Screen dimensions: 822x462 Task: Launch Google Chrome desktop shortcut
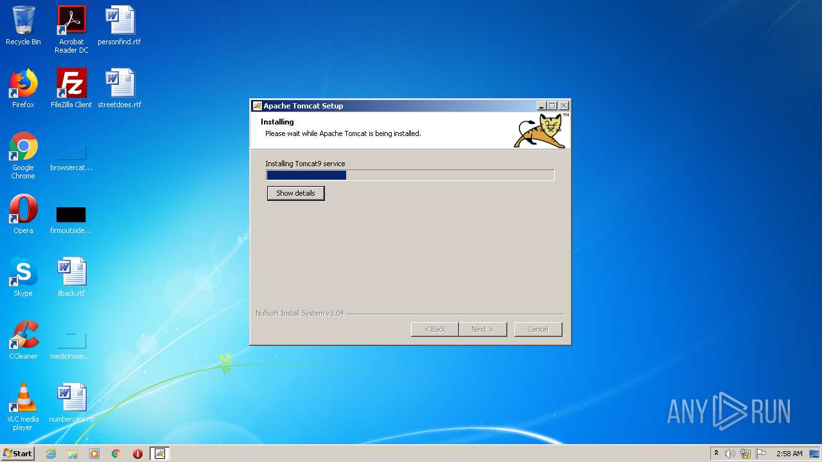point(23,156)
